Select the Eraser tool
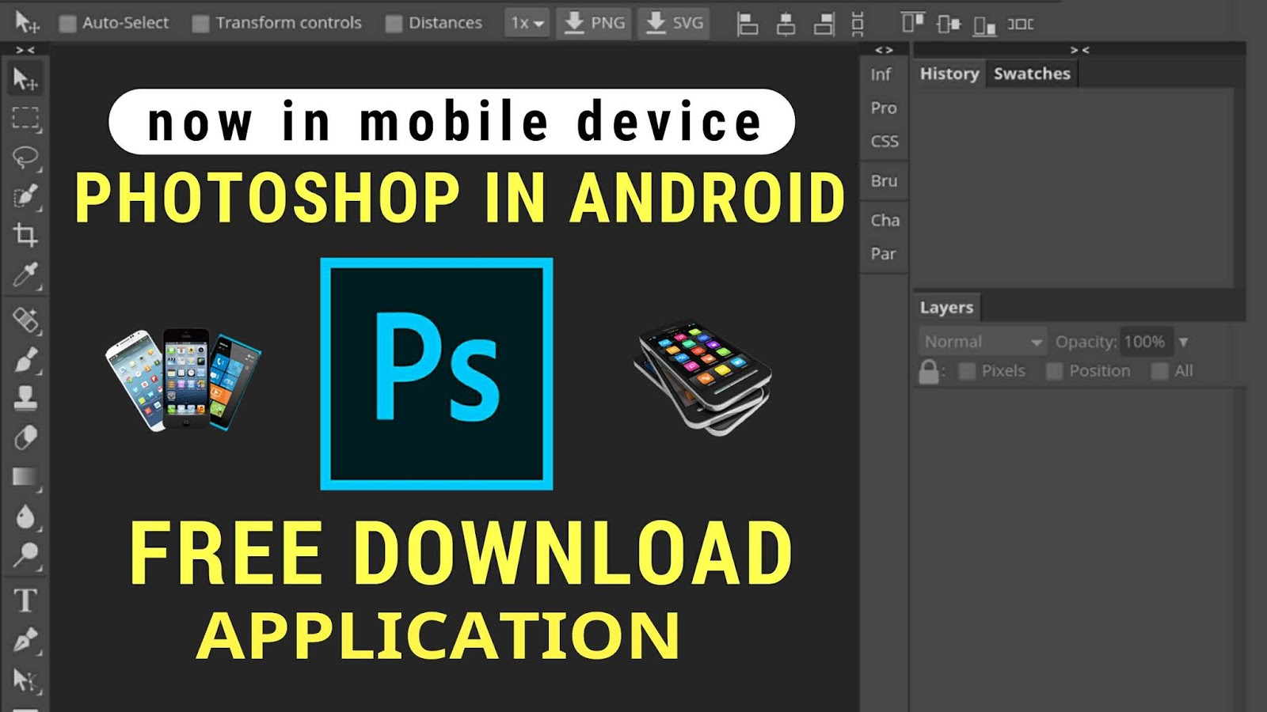 [25, 437]
